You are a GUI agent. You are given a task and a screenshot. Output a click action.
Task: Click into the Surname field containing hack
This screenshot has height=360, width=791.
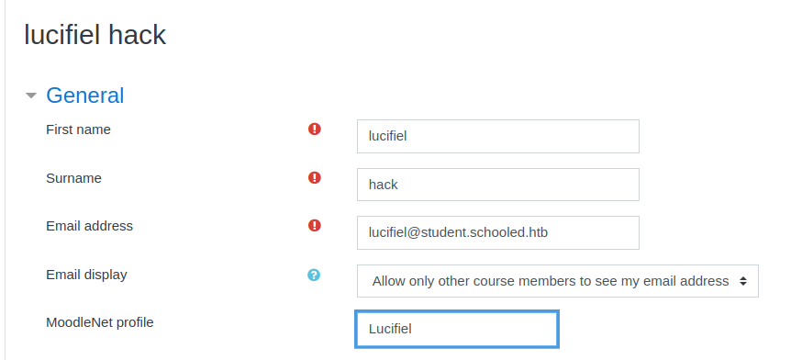[x=498, y=185]
